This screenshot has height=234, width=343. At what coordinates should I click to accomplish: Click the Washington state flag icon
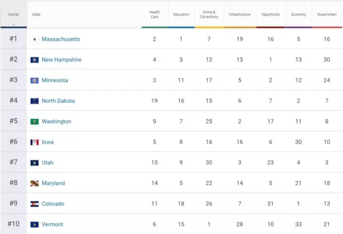pos(34,122)
